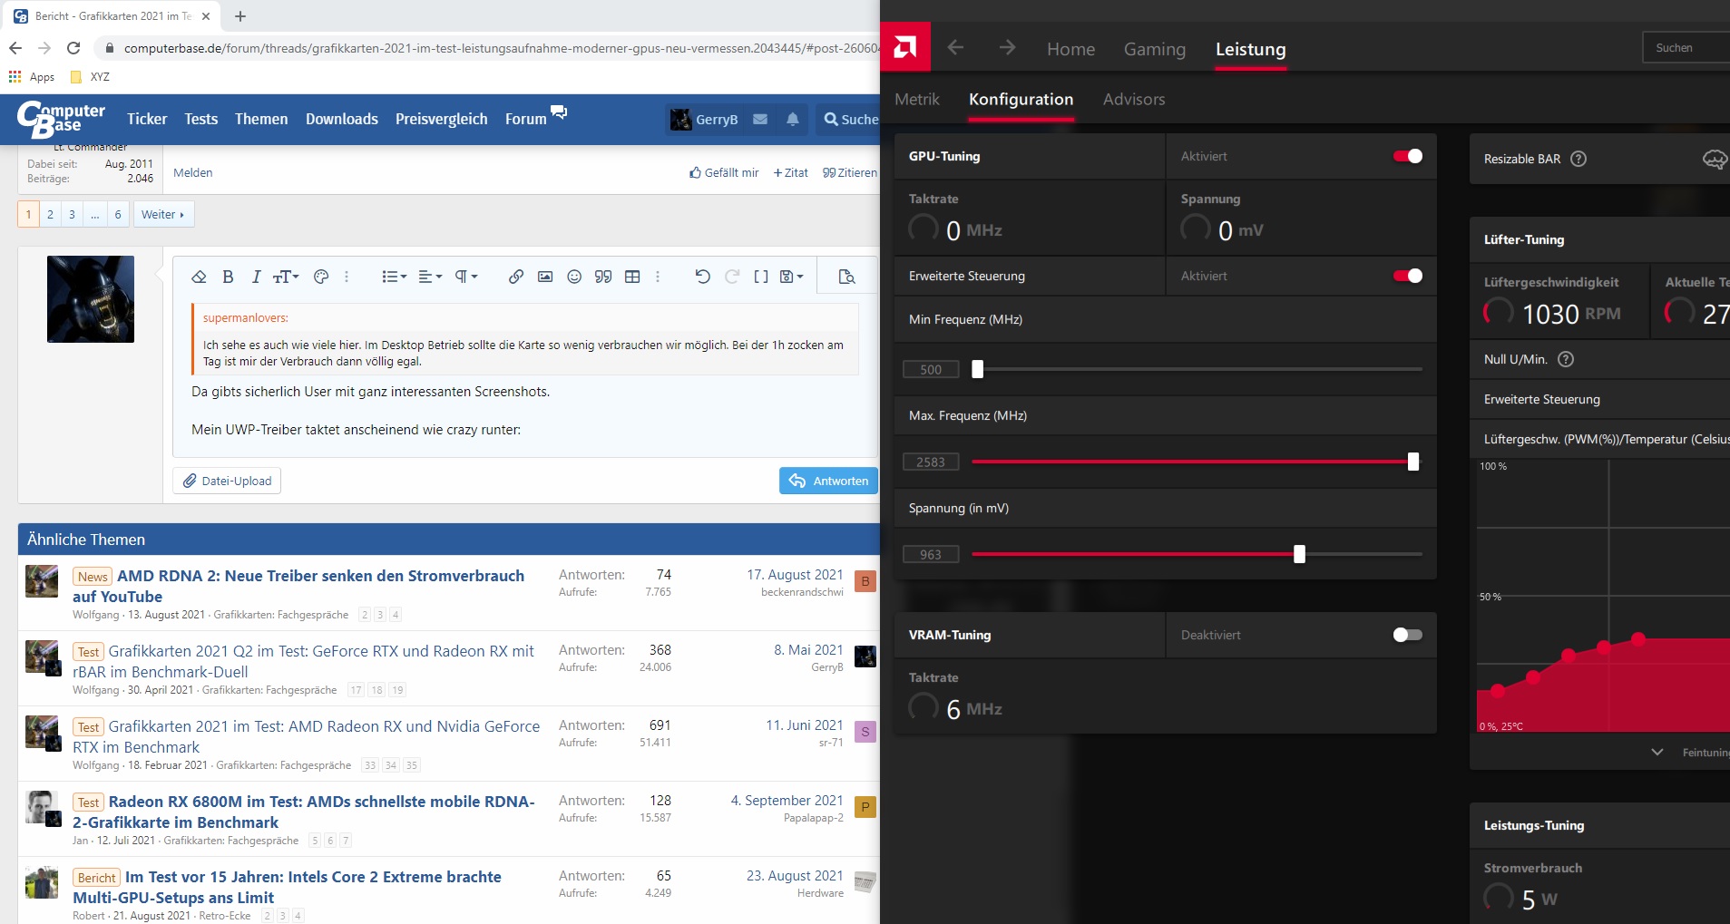Toggle italic formatting in the reply editor
Screen dimensions: 1730x924
pyautogui.click(x=256, y=277)
